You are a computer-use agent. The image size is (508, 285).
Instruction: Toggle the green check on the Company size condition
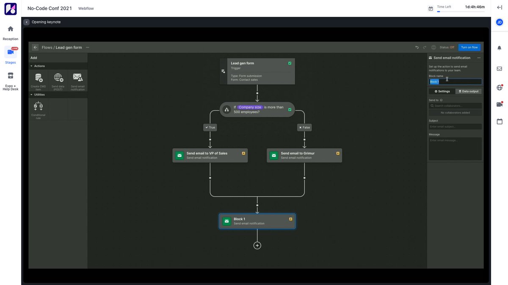(290, 109)
